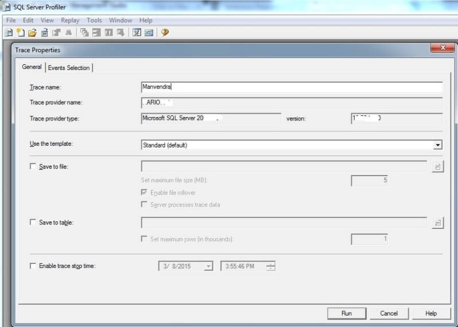Toggle the Enable file rollover checkbox
The width and height of the screenshot is (458, 327).
144,192
